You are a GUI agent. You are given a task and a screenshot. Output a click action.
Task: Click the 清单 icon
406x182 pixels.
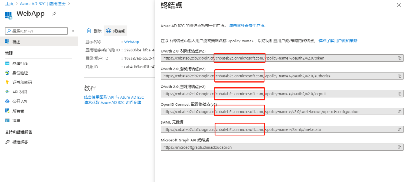pos(7,120)
